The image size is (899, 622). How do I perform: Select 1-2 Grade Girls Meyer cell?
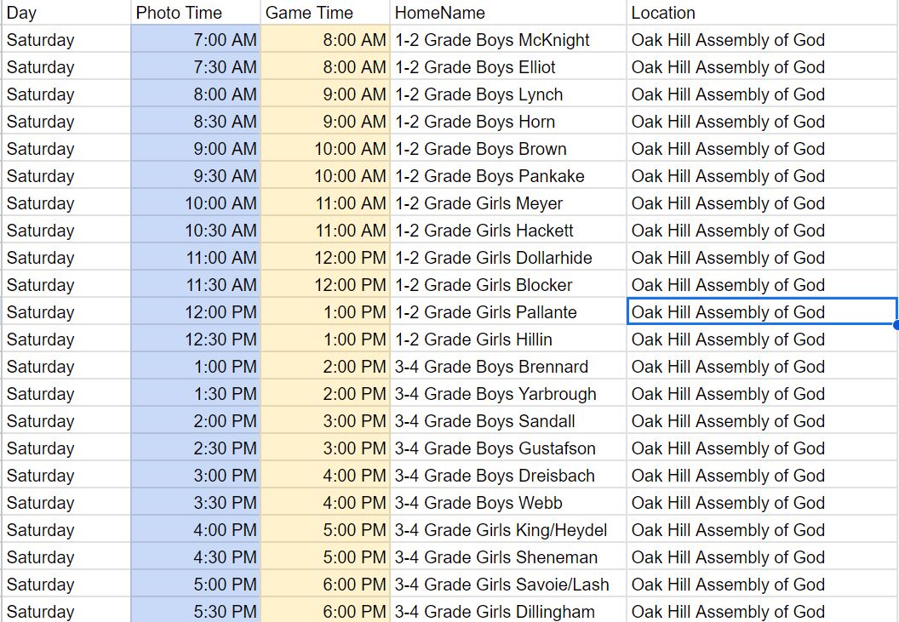point(508,203)
